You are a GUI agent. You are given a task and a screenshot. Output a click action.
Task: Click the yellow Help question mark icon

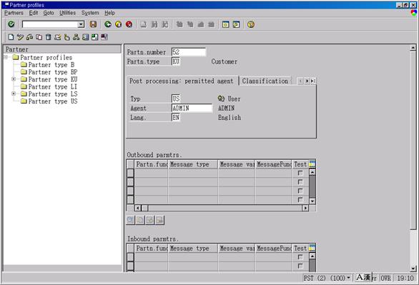click(x=251, y=24)
